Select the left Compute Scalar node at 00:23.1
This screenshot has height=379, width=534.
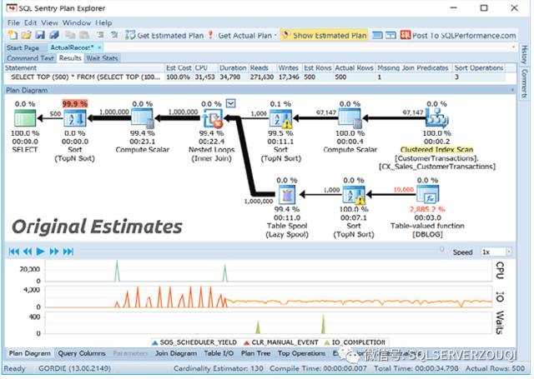pyautogui.click(x=142, y=118)
